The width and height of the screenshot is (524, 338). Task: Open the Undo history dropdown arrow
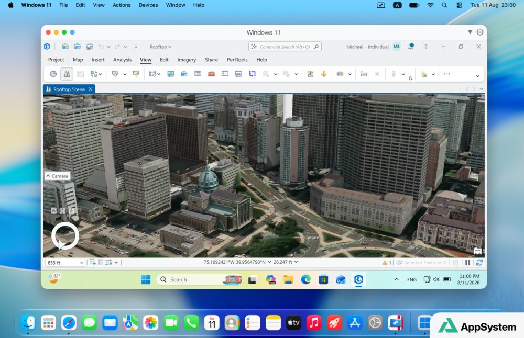(x=108, y=47)
